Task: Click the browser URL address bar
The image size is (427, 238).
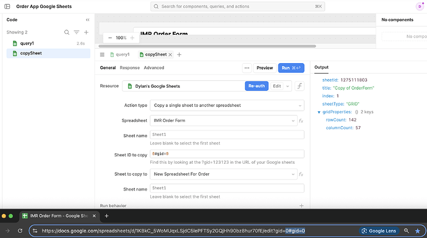Action: [x=173, y=231]
